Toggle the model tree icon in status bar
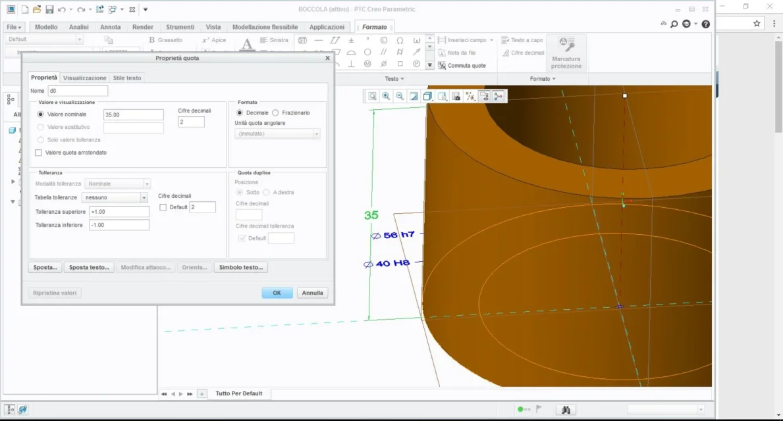This screenshot has width=783, height=421. click(10, 410)
